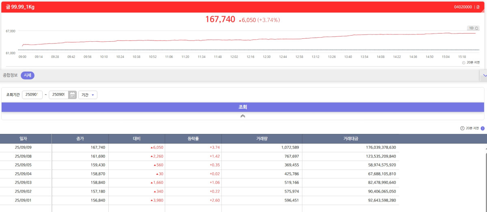
Task: Select the 시세 tab
Action: 28,75
